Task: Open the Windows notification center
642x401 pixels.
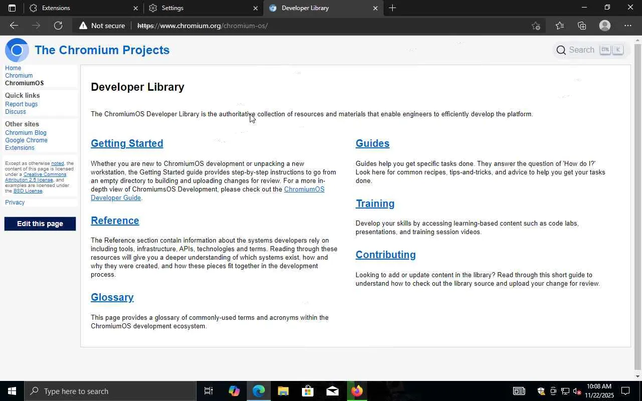Action: [x=625, y=391]
